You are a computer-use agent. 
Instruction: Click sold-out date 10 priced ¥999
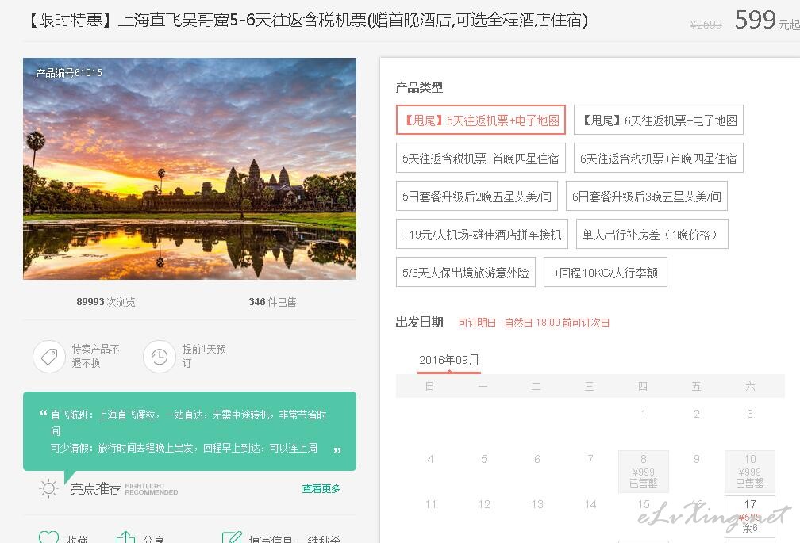click(749, 471)
